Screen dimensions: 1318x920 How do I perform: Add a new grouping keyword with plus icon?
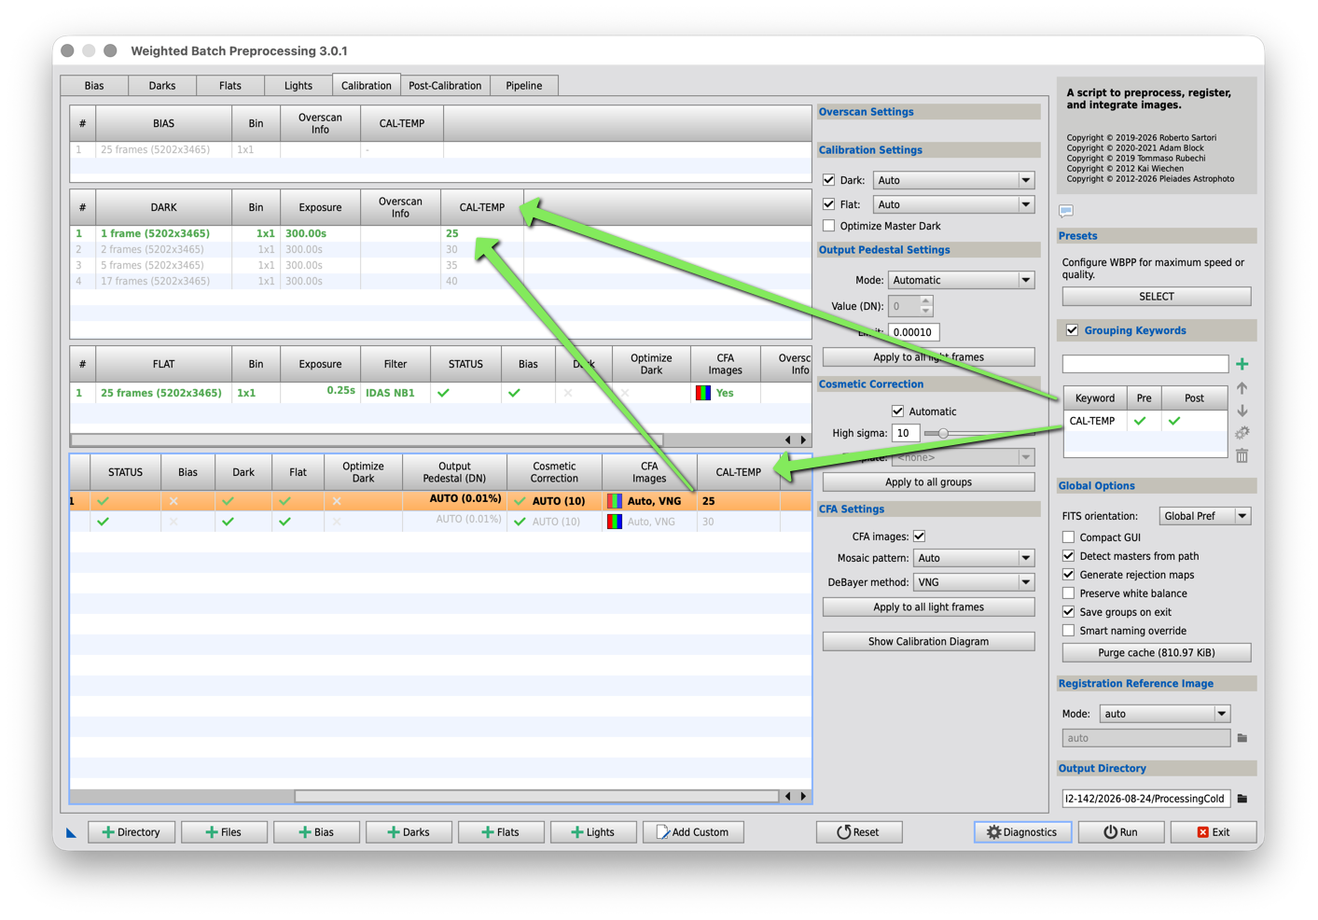click(x=1242, y=364)
